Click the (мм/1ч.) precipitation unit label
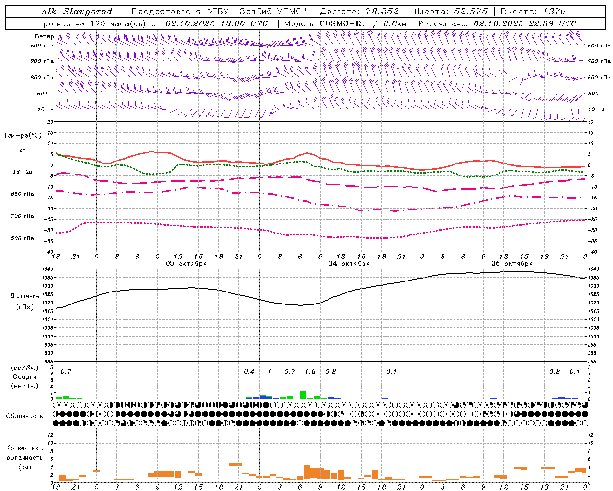The height and width of the screenshot is (491, 613). coord(25,386)
